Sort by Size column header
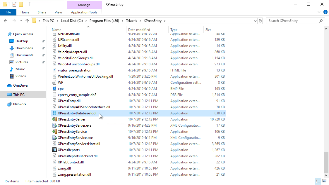The width and height of the screenshot is (329, 185). [215, 30]
